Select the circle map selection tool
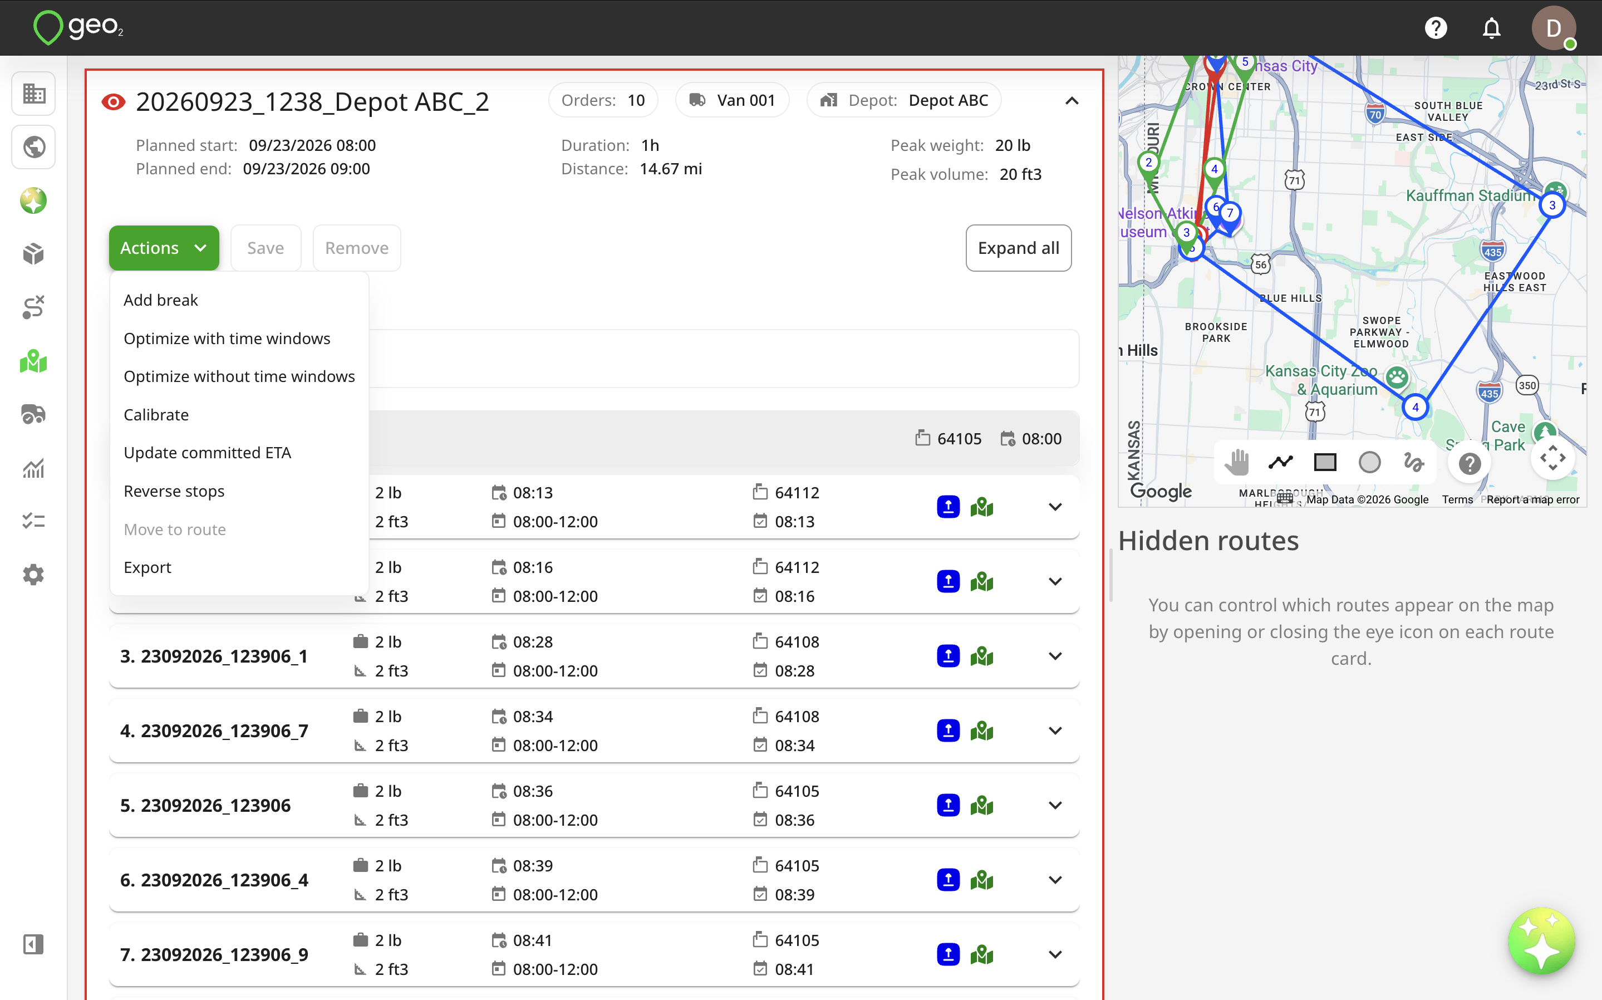The image size is (1602, 1000). click(x=1369, y=462)
